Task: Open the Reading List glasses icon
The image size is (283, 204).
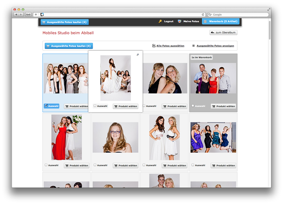Action: click(x=28, y=15)
